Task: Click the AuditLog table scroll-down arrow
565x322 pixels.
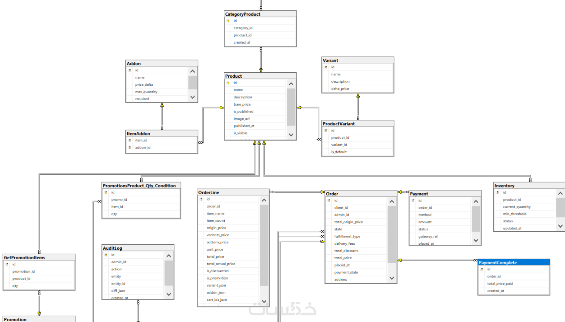Action: point(169,294)
